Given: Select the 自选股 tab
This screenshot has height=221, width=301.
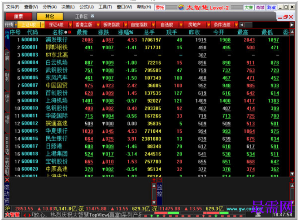Looking at the screenshot, I should tap(167, 25).
